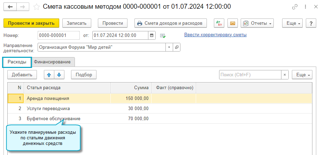Open Дт/Кт accounting entries icon
Screen dimensions: 318x155
coord(219,23)
